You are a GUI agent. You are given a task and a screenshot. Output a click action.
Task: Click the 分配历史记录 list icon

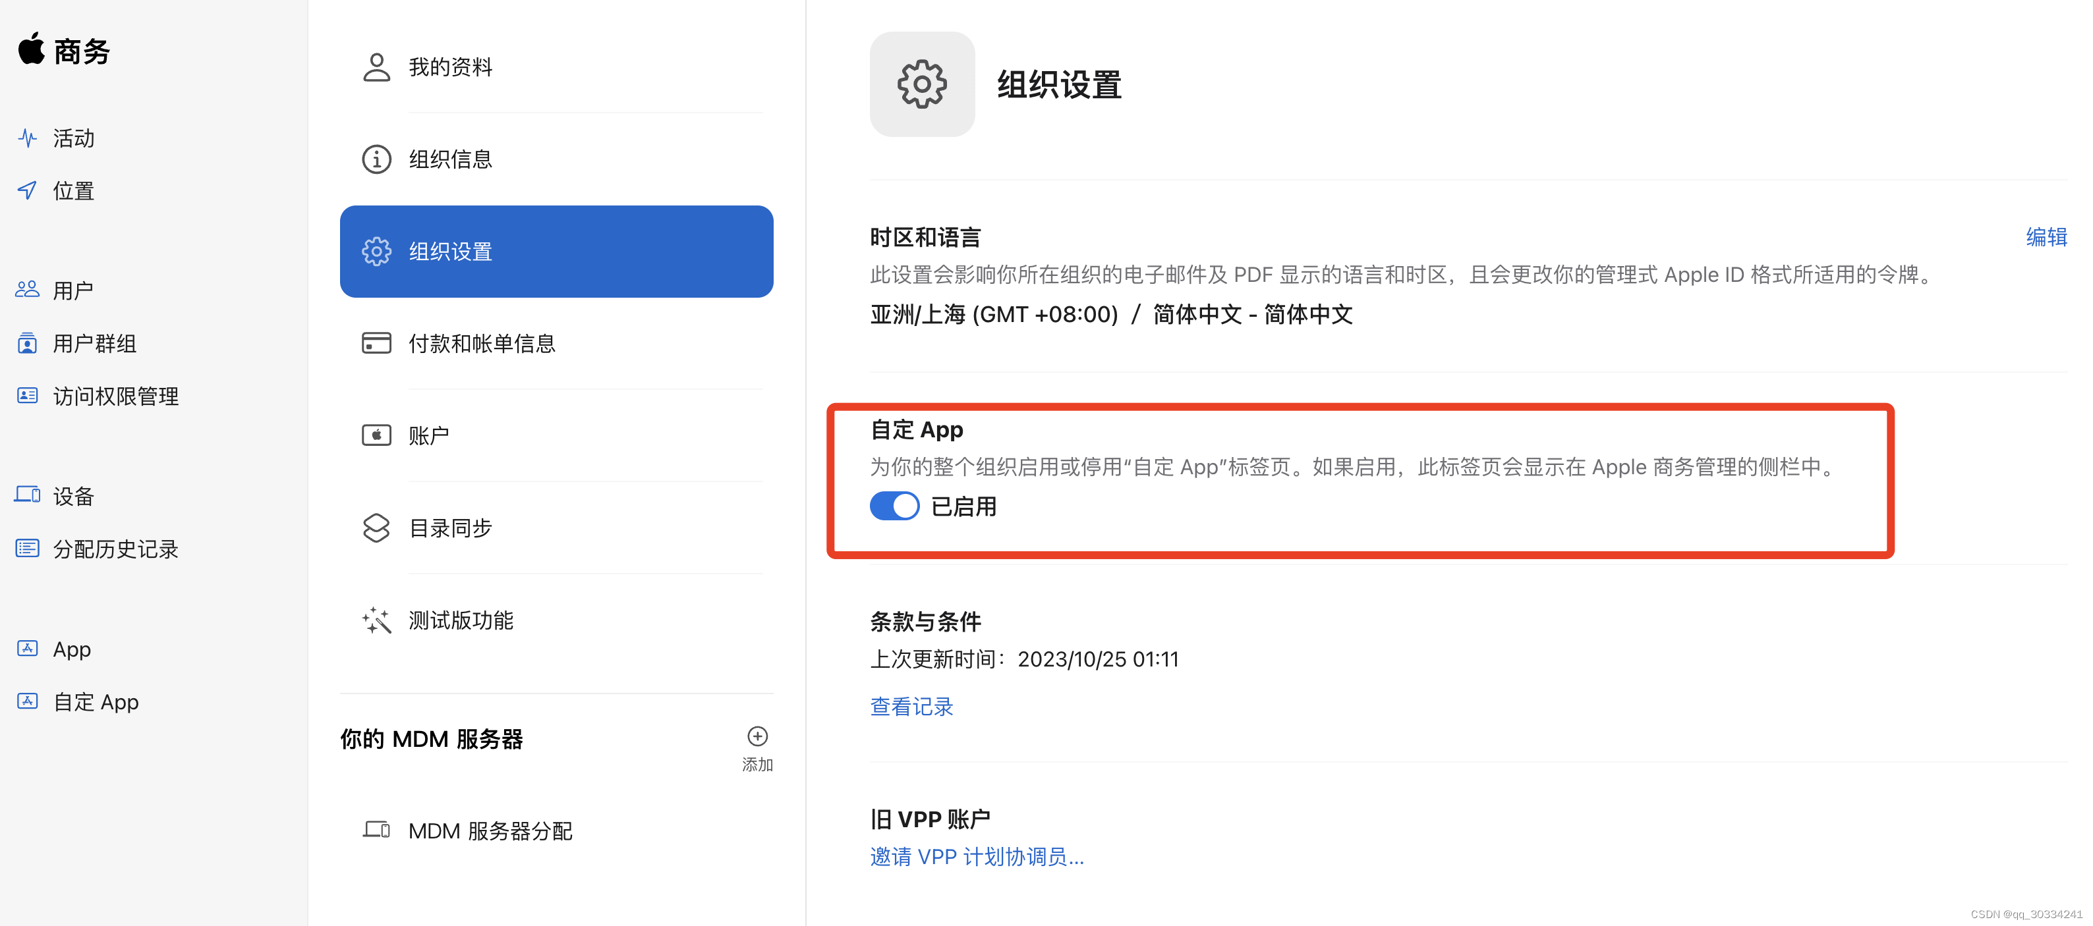coord(28,548)
